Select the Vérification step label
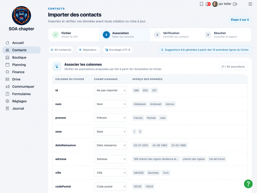Image resolution: width=257 pixels, height=193 pixels. (171, 33)
